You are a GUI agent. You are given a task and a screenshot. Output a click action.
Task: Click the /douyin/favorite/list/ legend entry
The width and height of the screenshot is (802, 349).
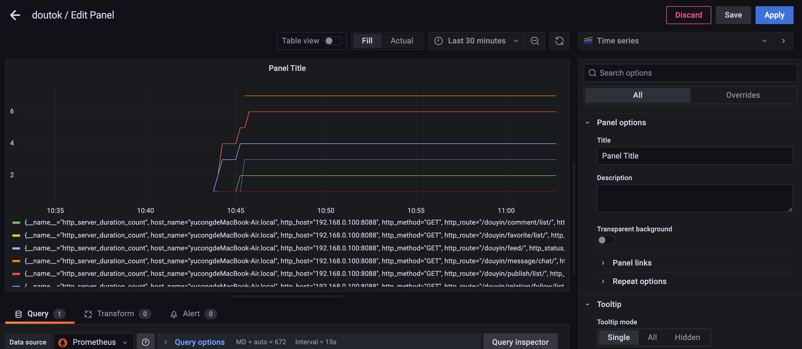(294, 235)
